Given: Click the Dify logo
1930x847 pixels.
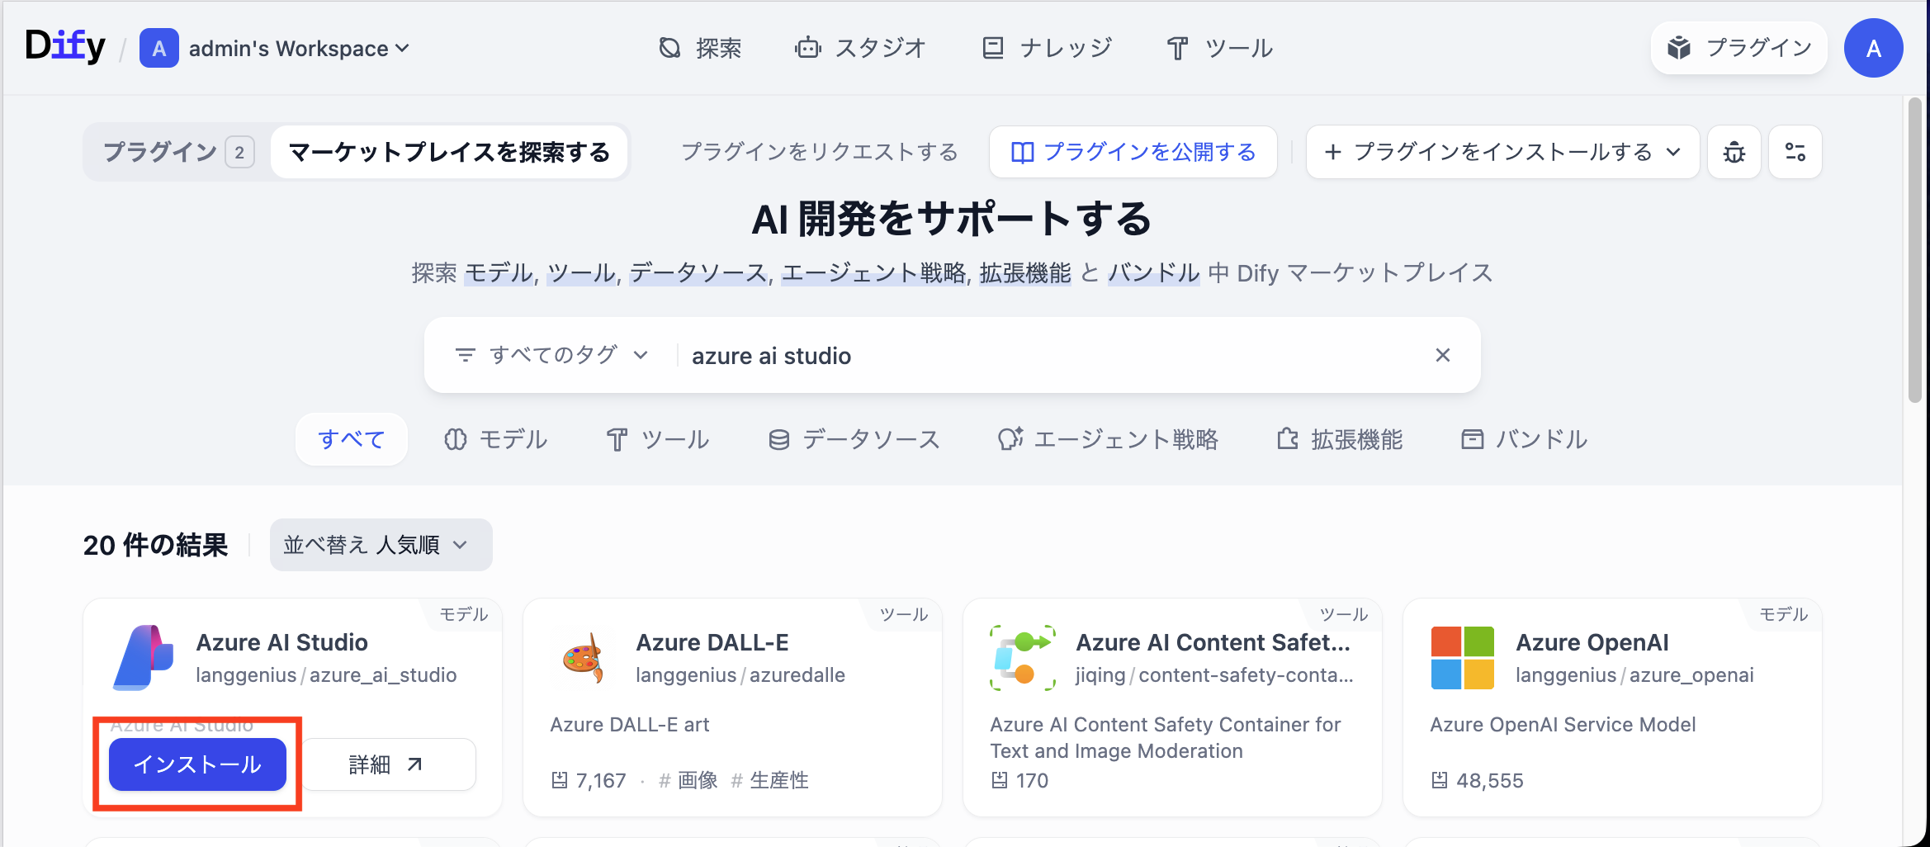Looking at the screenshot, I should click(x=65, y=46).
